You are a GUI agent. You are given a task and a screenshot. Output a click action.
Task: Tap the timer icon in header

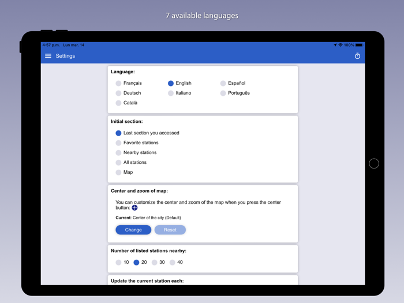pos(357,56)
